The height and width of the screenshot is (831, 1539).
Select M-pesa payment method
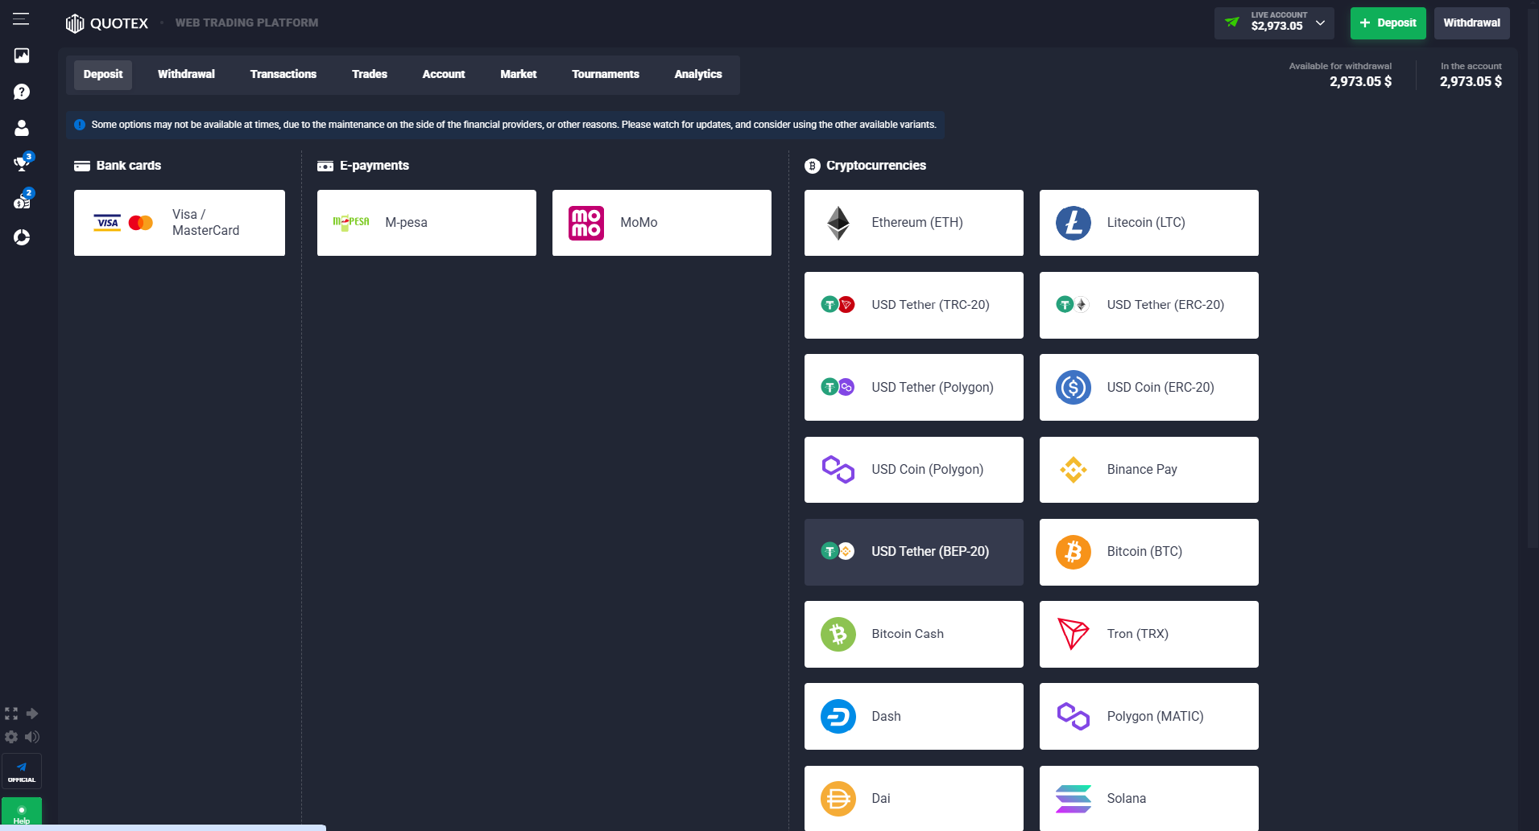click(427, 223)
